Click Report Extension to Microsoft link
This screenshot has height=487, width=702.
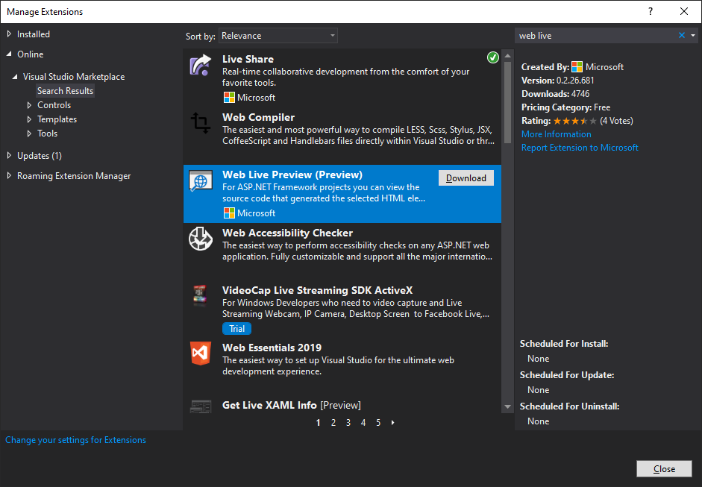[580, 148]
